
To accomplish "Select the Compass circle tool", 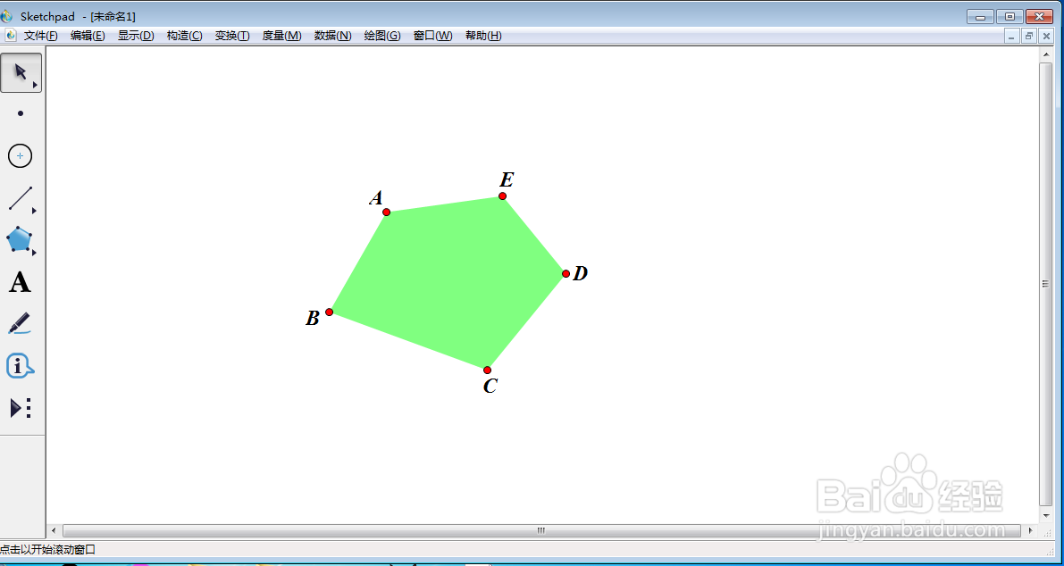I will pyautogui.click(x=21, y=156).
